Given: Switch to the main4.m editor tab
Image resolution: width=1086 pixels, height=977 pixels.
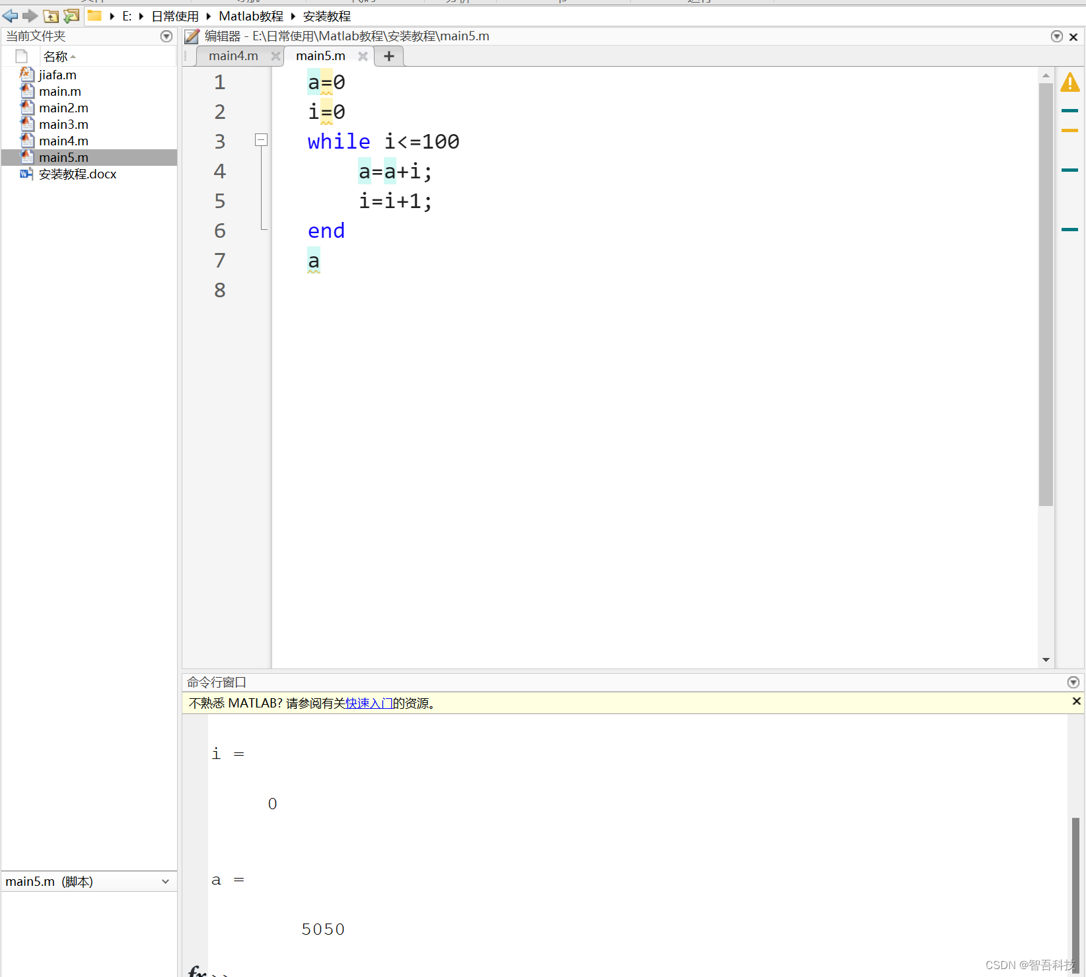Looking at the screenshot, I should point(233,56).
